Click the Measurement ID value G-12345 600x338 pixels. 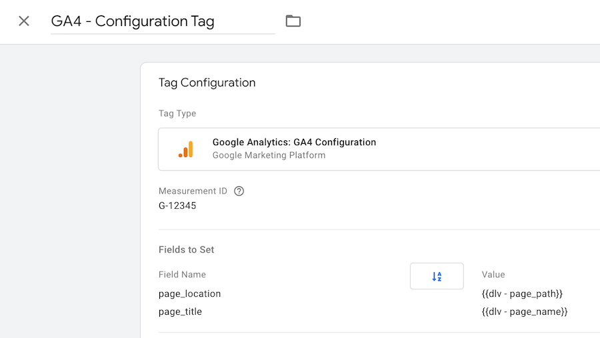click(177, 206)
